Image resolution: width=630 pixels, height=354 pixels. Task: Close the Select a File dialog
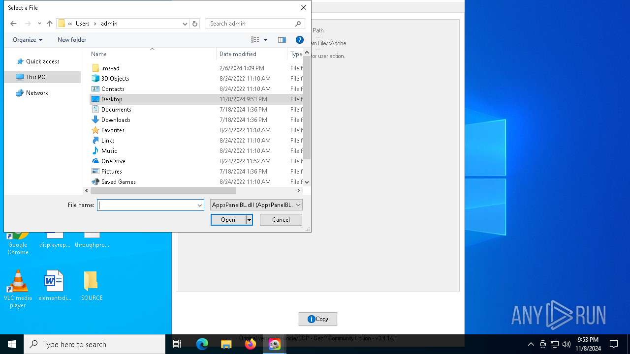click(304, 7)
